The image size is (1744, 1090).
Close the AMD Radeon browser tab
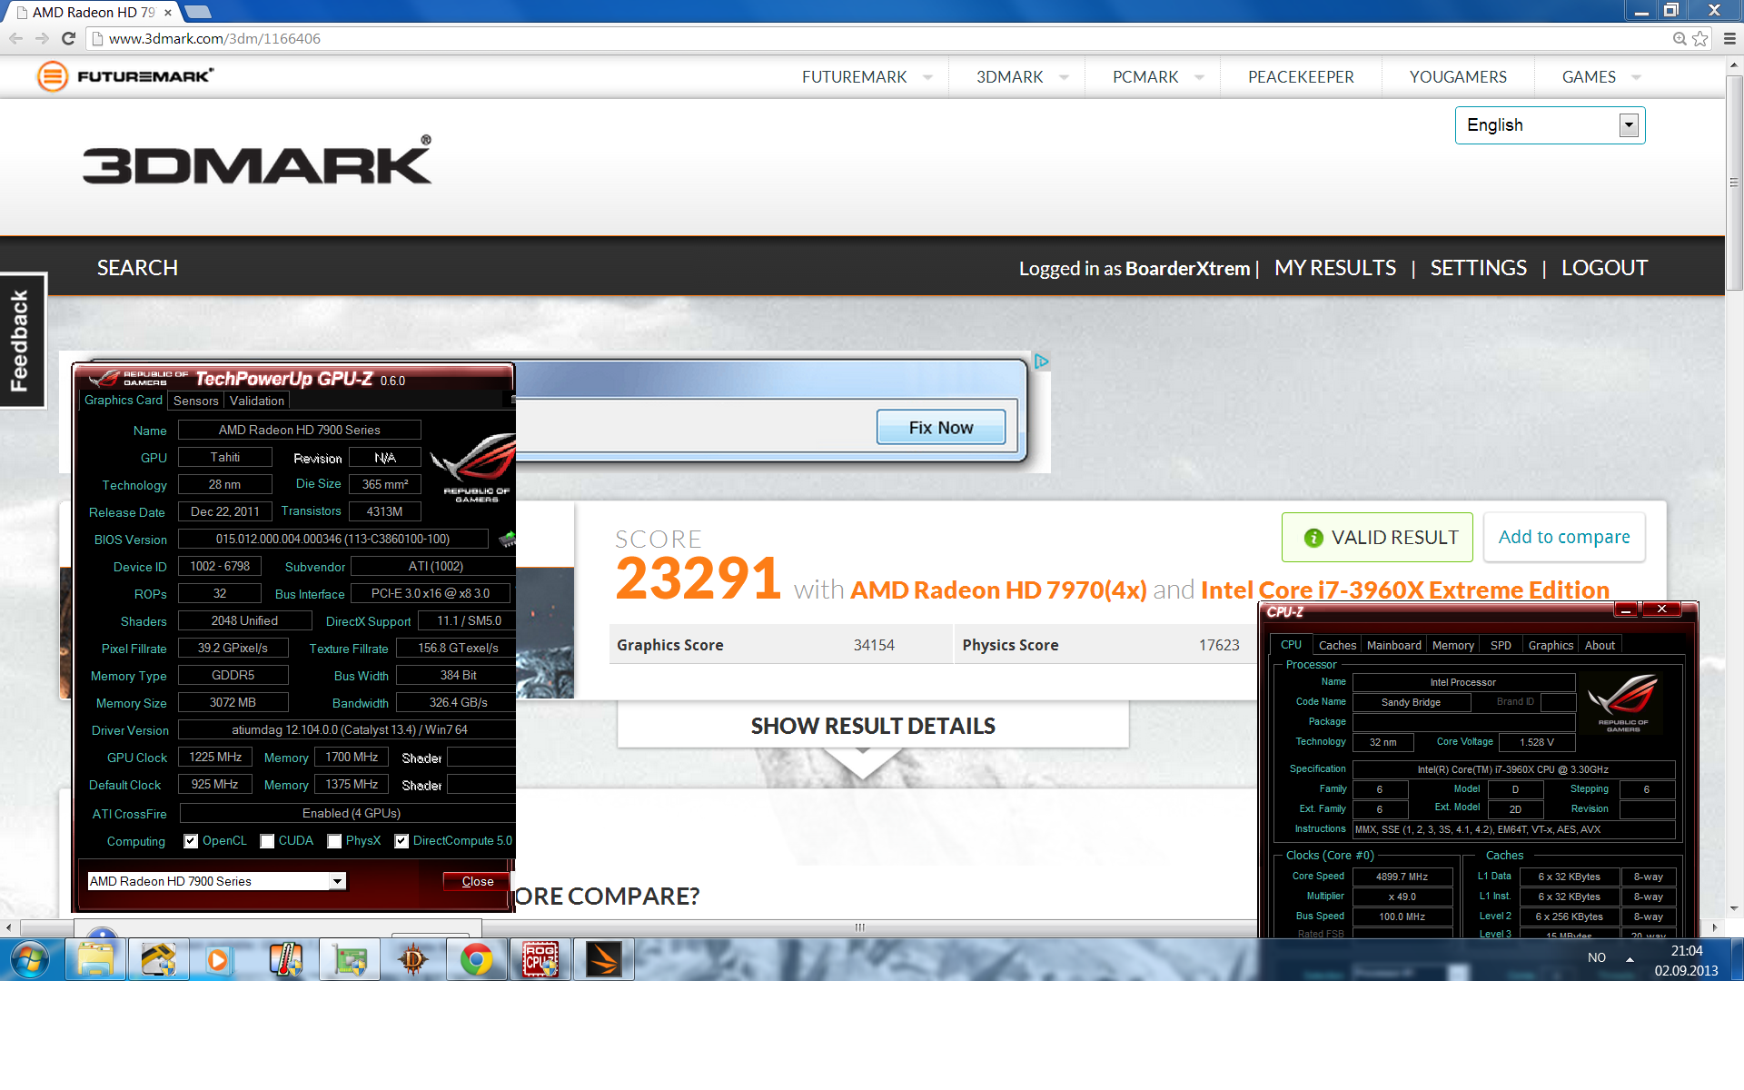coord(168,13)
